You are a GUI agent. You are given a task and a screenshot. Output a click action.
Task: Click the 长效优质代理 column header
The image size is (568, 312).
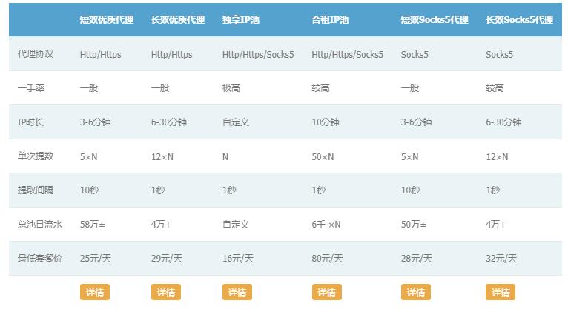pos(178,20)
